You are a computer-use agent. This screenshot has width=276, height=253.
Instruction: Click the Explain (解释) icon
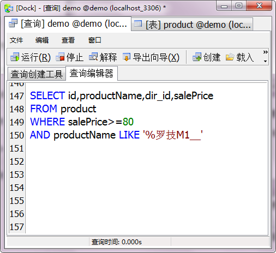tap(93, 57)
